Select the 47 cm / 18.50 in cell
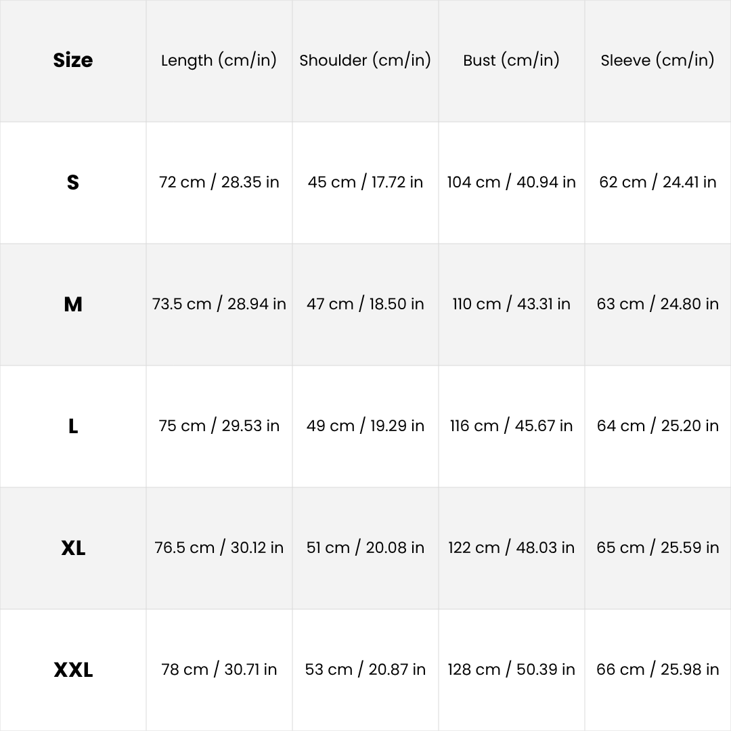This screenshot has width=731, height=731. 365,304
